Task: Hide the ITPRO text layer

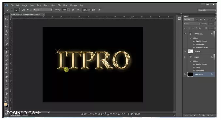Action: (185, 57)
